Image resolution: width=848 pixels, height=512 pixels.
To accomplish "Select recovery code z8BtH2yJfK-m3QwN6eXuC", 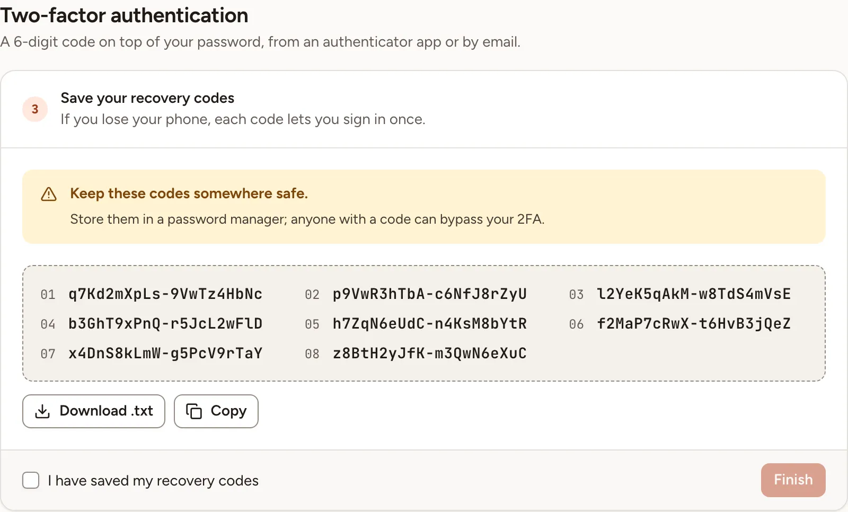I will click(x=430, y=354).
